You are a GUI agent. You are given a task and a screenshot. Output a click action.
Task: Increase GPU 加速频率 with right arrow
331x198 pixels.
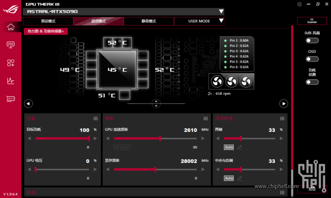(203, 138)
